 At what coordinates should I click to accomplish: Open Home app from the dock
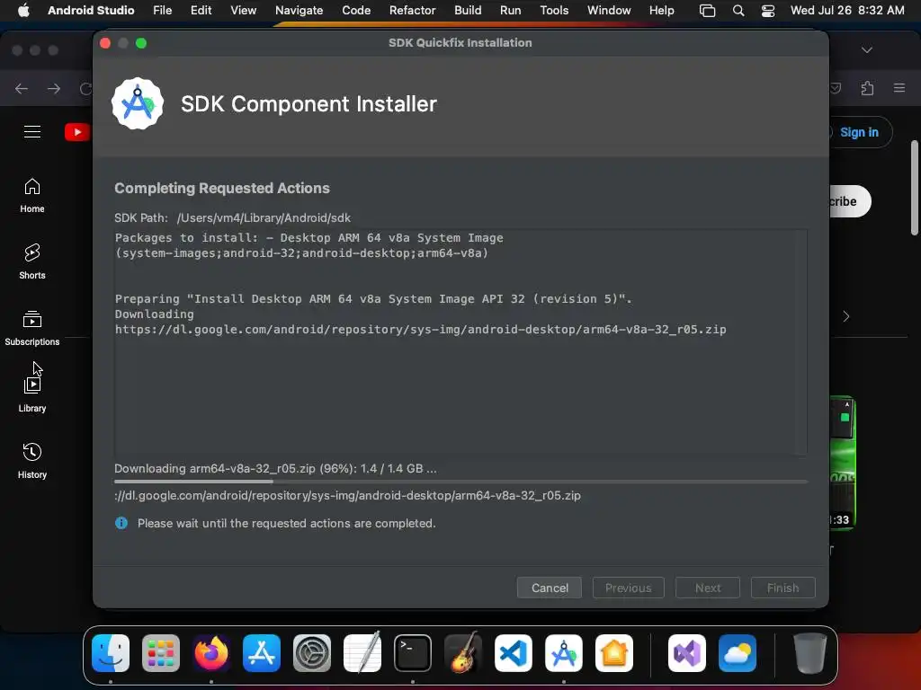point(613,653)
